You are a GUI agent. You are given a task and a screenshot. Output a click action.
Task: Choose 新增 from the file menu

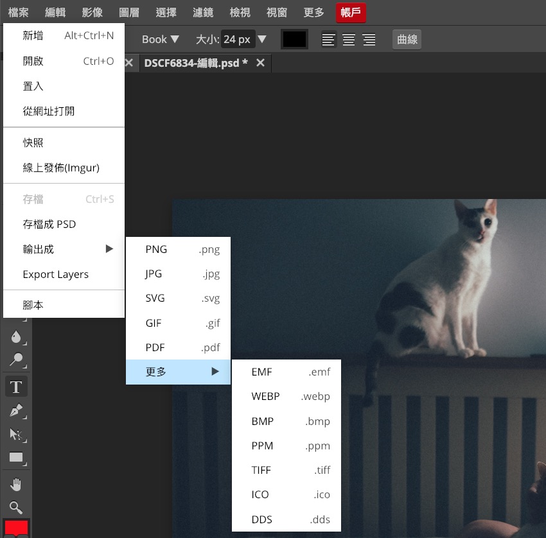tap(64, 35)
